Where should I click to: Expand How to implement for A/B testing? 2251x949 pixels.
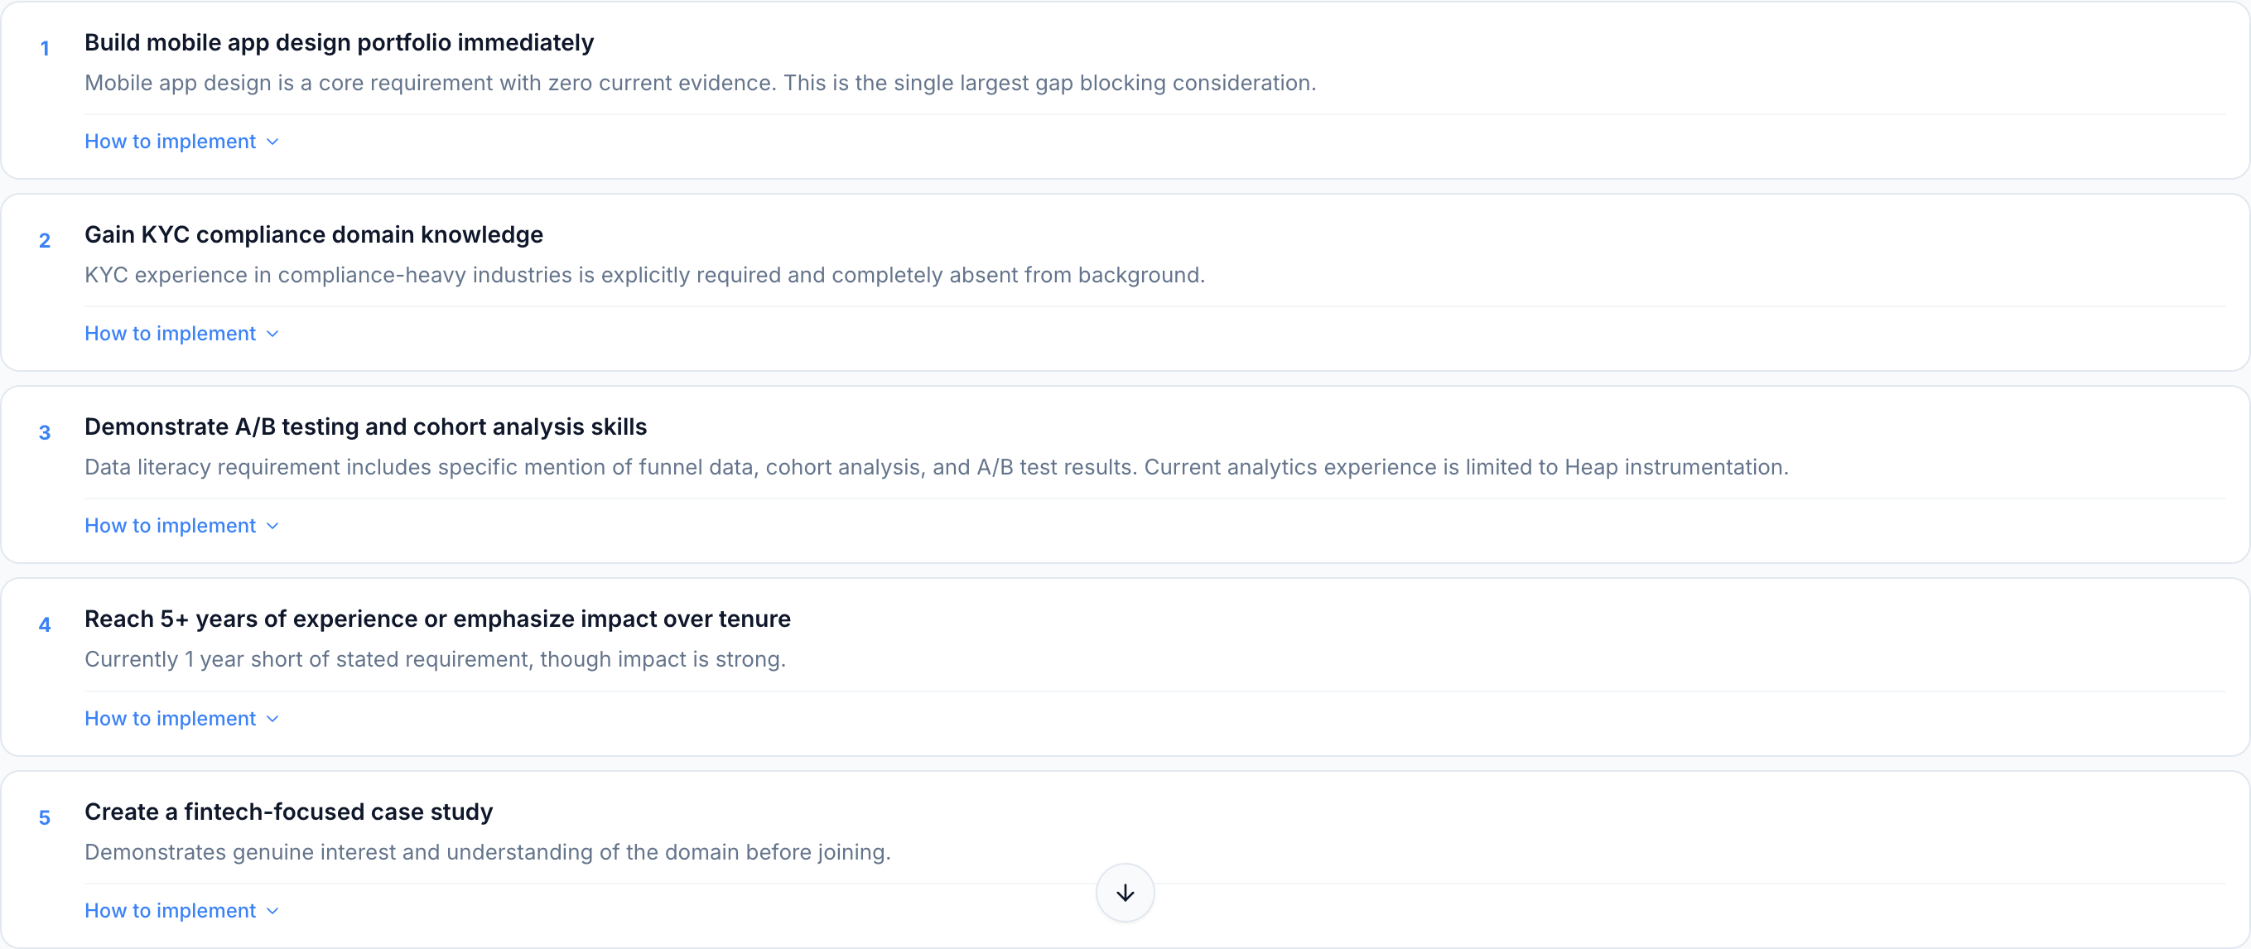pyautogui.click(x=171, y=526)
